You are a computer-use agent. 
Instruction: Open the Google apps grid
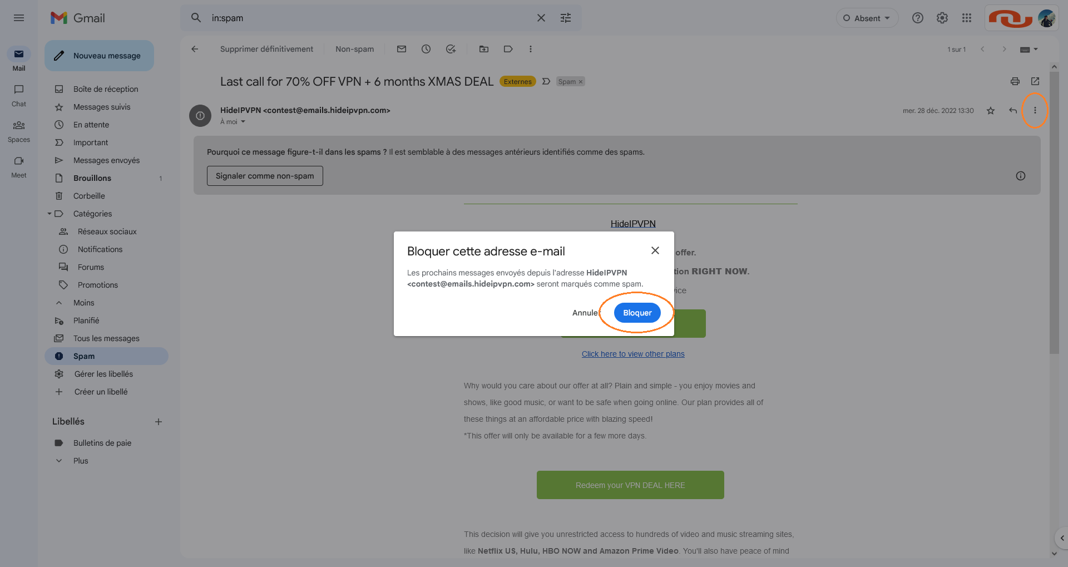(x=967, y=18)
